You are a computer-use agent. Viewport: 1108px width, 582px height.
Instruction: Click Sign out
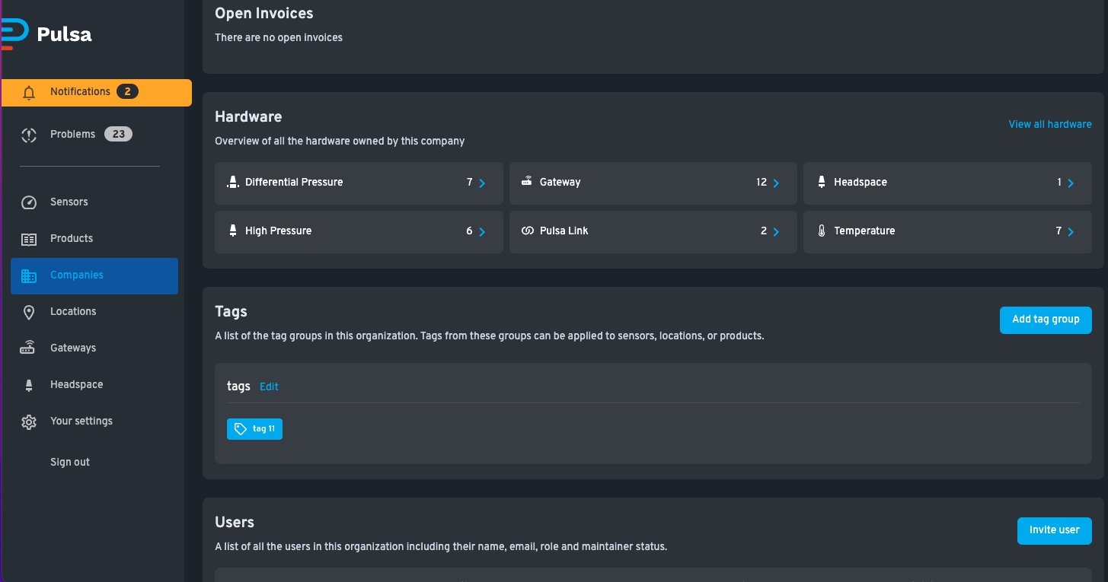click(70, 462)
